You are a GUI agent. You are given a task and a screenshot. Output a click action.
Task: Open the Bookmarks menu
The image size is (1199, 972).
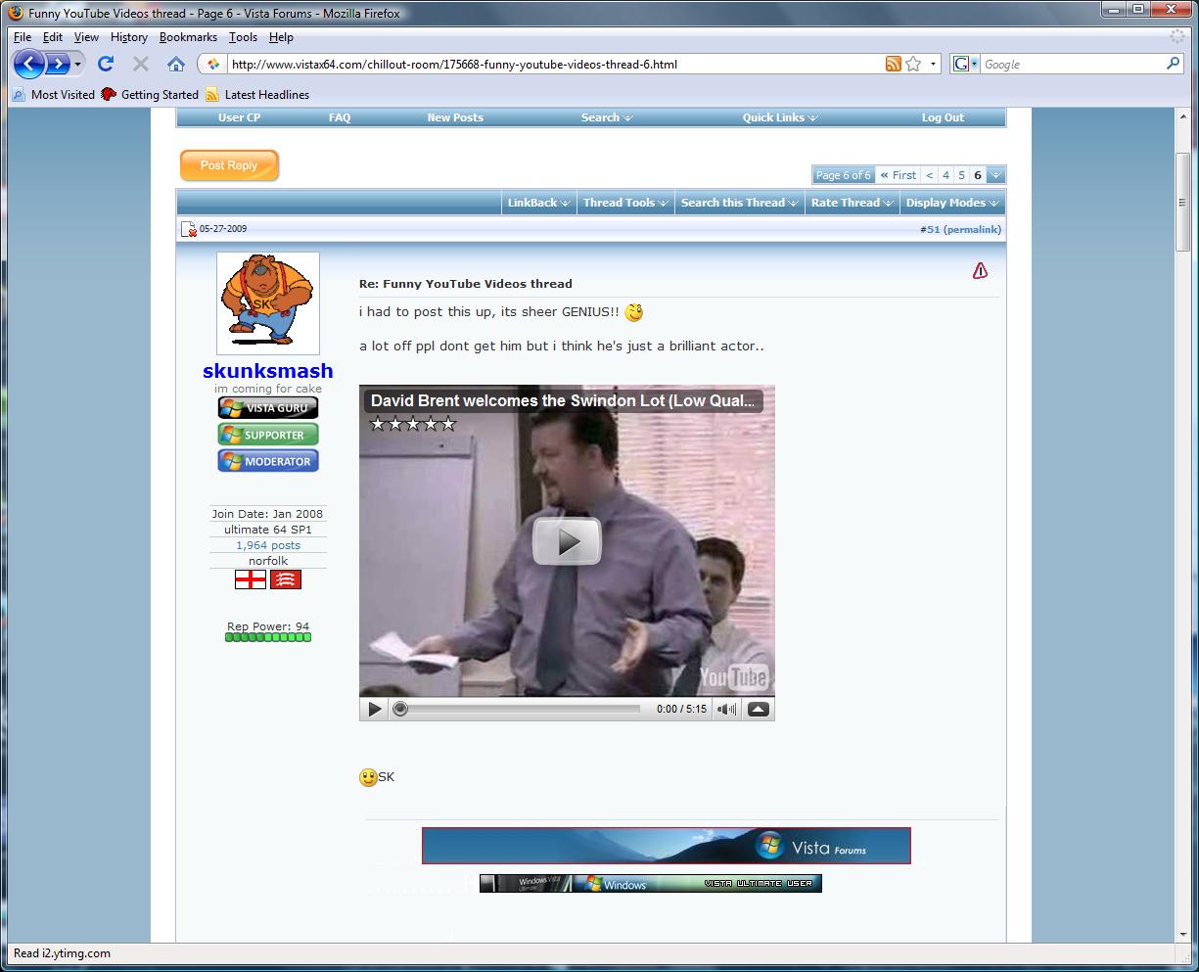click(x=188, y=37)
